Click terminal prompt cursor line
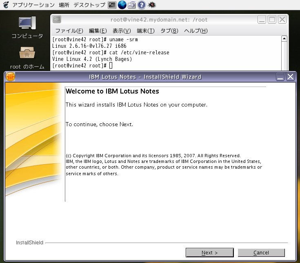The width and height of the screenshot is (300, 263). [x=82, y=66]
